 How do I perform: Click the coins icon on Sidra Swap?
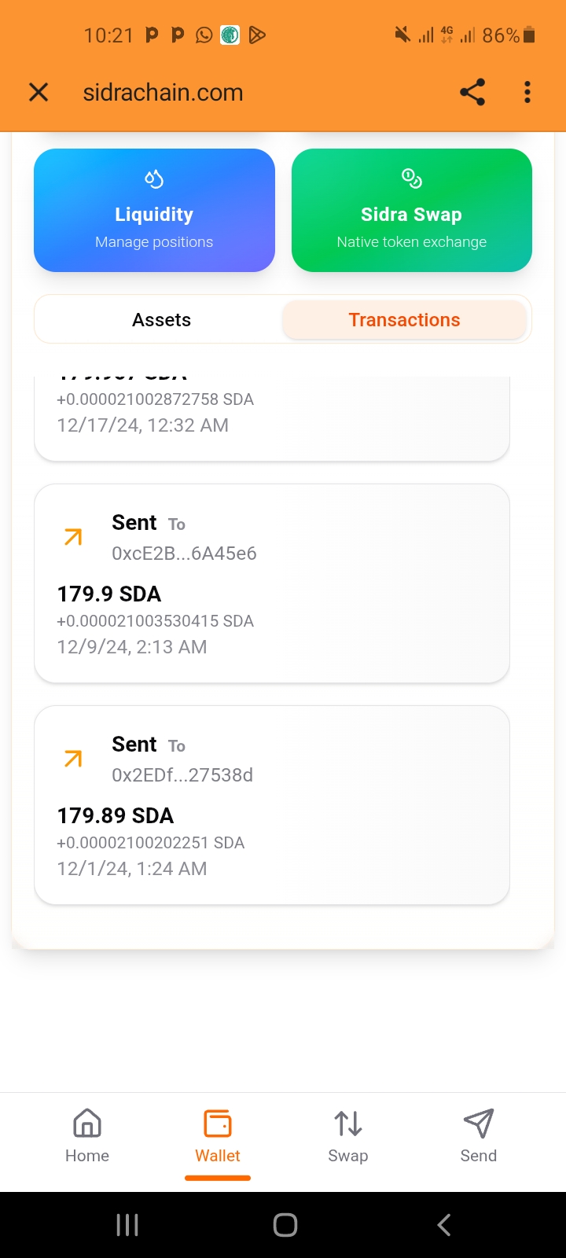coord(411,179)
